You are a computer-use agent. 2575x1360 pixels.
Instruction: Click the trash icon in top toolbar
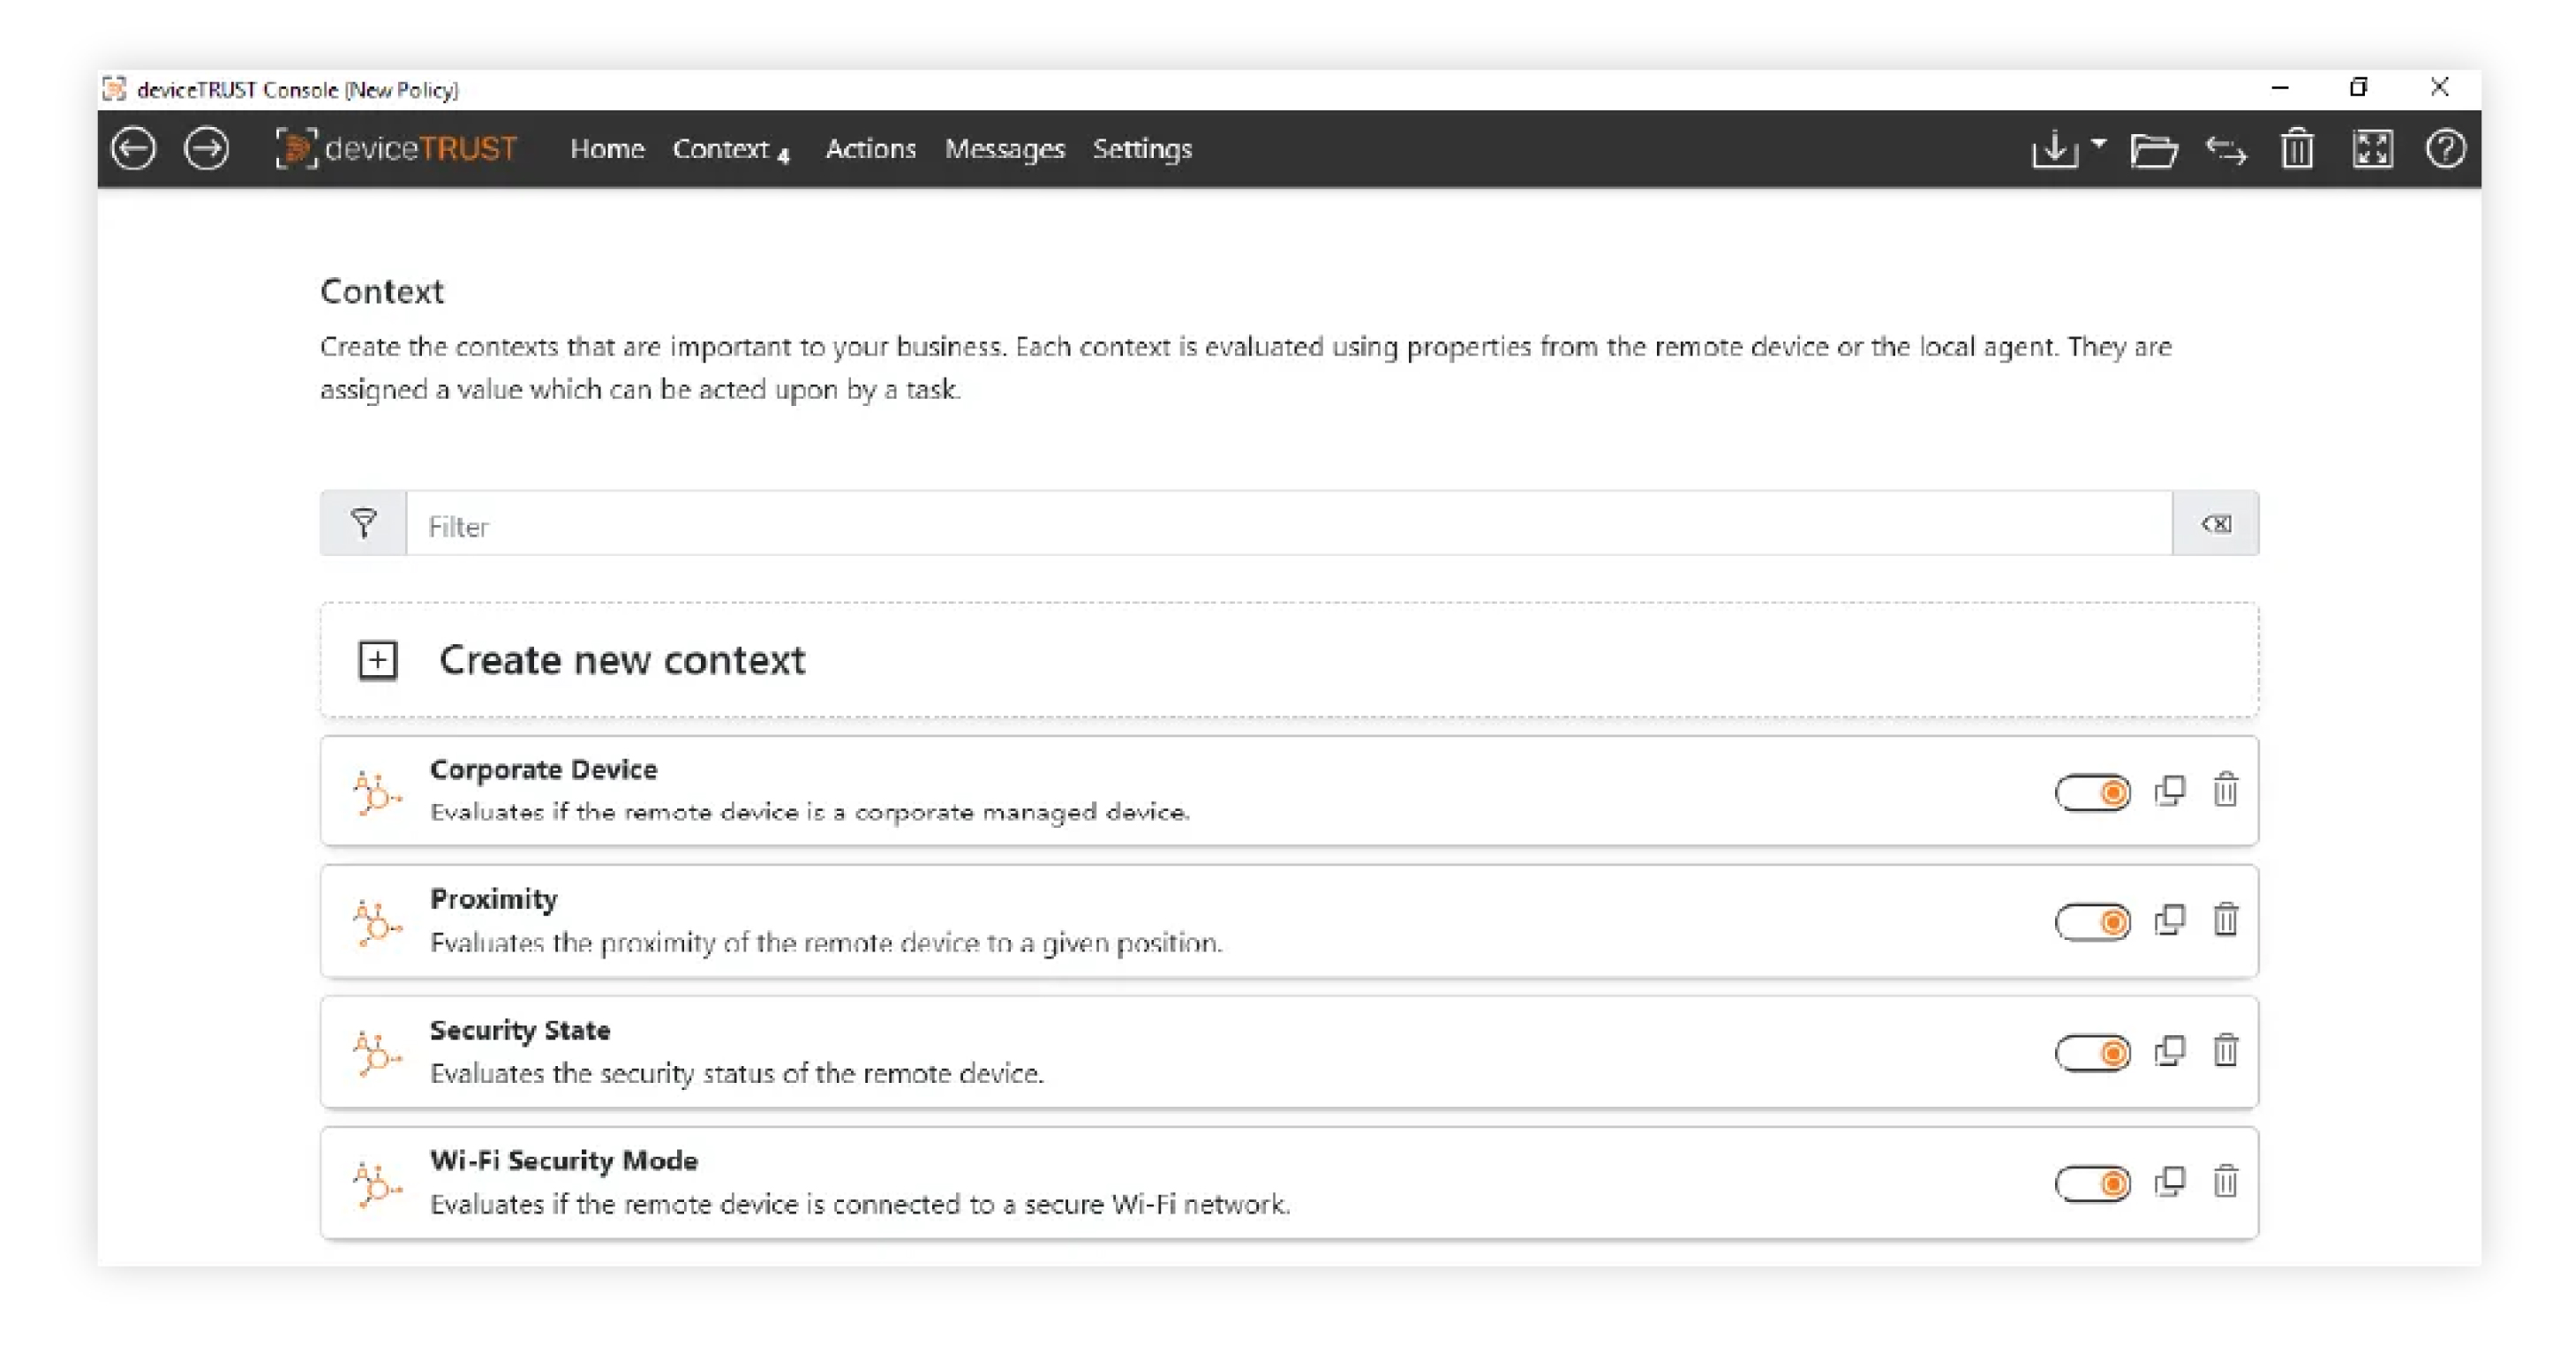2297,150
